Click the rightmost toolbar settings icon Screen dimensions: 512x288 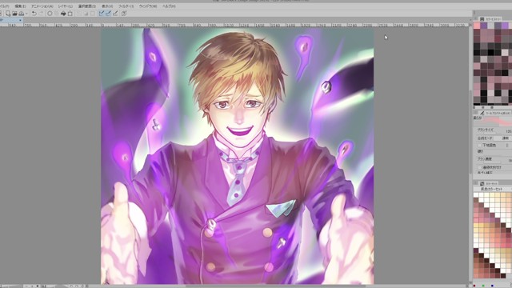[124, 14]
